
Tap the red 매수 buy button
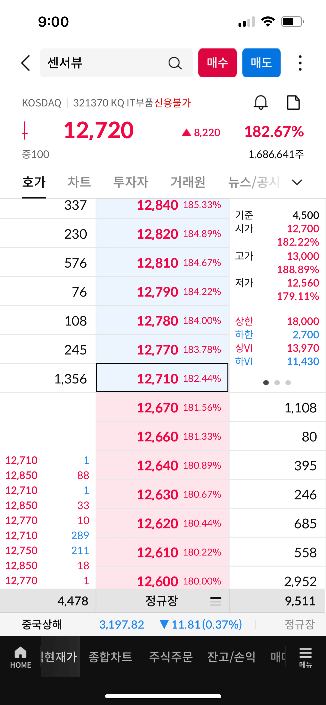pyautogui.click(x=218, y=63)
